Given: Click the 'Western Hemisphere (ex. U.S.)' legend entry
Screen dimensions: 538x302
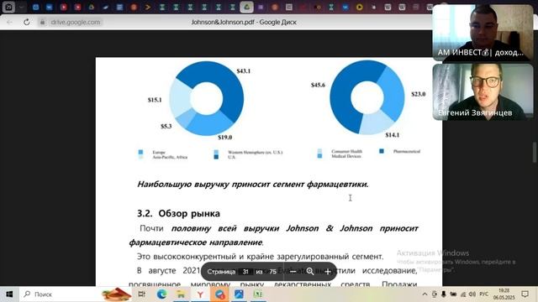Looking at the screenshot, I should coord(256,152).
